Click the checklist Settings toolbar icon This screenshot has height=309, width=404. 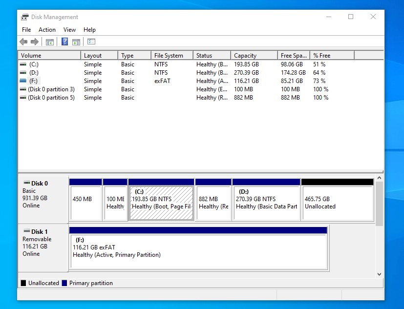(91, 42)
